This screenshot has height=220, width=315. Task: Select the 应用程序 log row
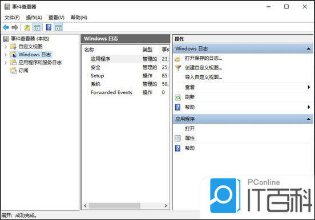coord(126,59)
